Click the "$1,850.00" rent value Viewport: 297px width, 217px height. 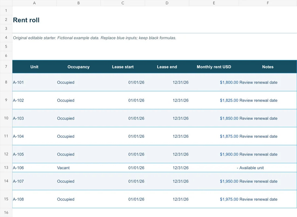[229, 118]
